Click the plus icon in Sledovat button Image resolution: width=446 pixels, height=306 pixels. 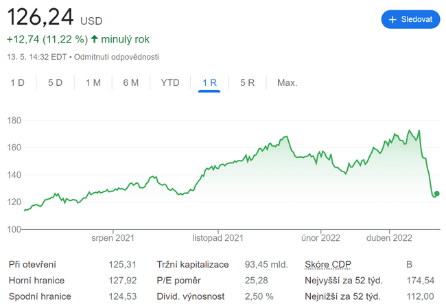[393, 20]
